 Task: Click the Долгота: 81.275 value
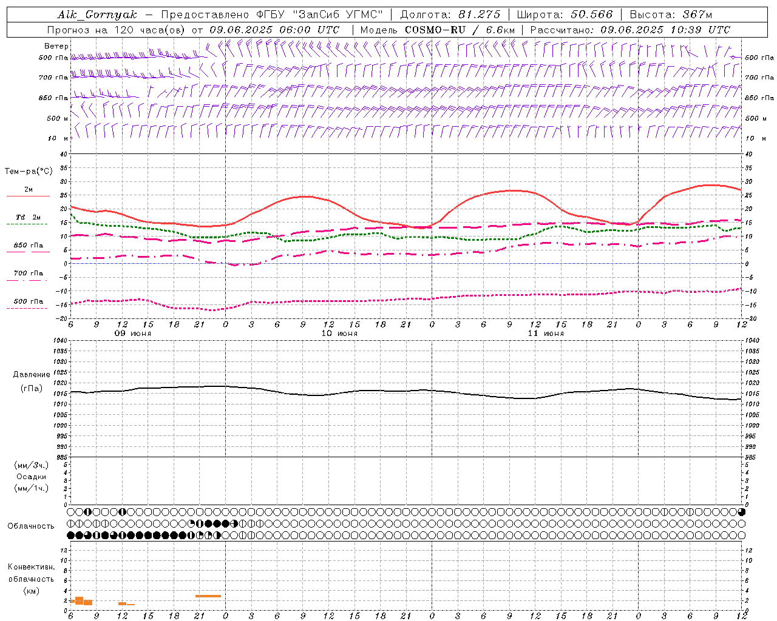[x=450, y=15]
